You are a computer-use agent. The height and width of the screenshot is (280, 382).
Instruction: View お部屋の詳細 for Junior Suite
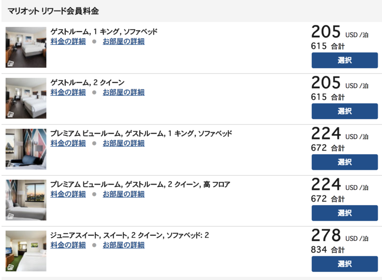pyautogui.click(x=124, y=245)
